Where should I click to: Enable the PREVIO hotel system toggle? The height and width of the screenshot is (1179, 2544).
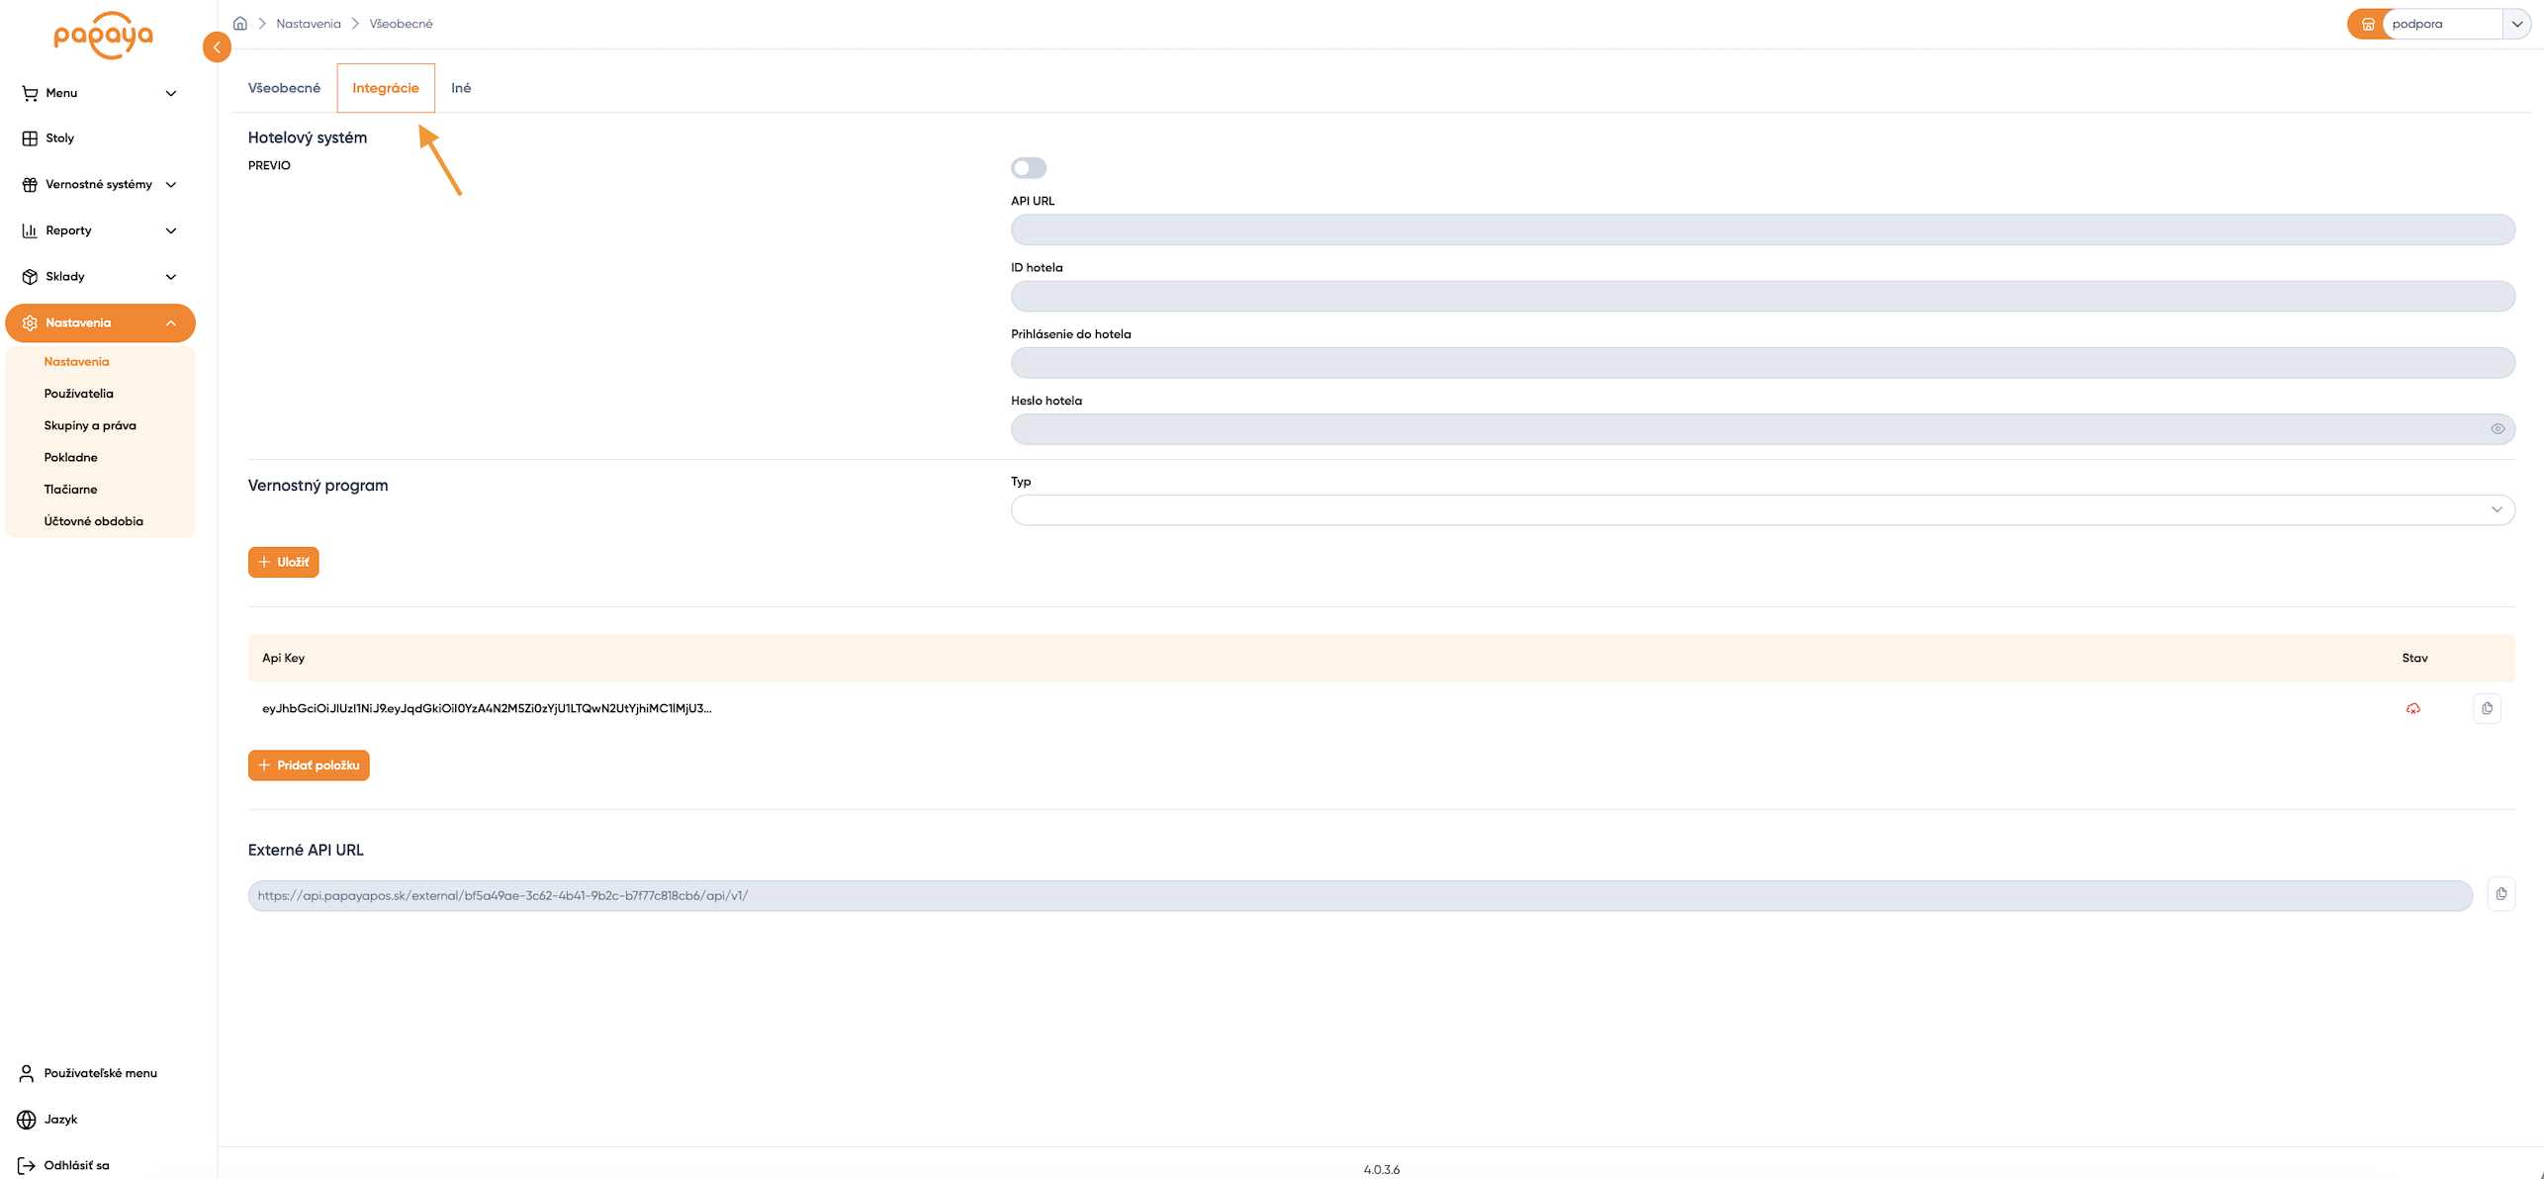[x=1029, y=168]
